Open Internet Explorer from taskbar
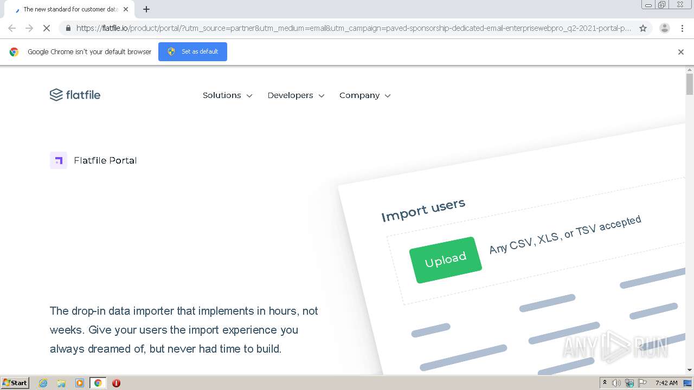Viewport: 694px width, 390px height. point(43,383)
